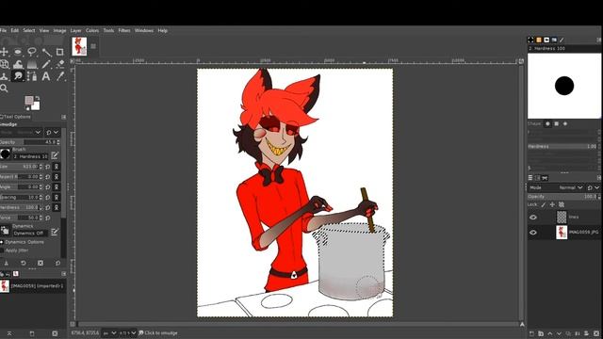Image resolution: width=603 pixels, height=339 pixels.
Task: Select the Gradient tool
Action: [x=32, y=64]
